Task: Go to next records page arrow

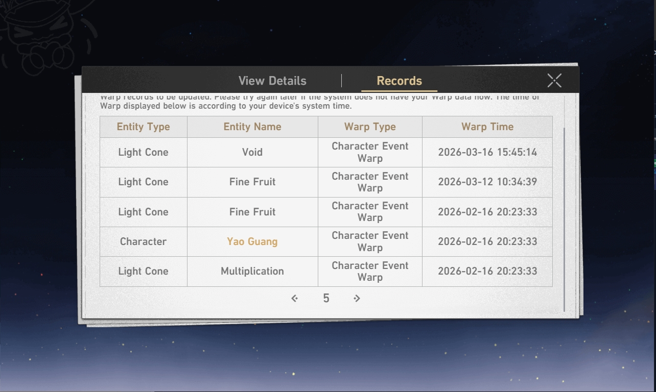Action: [x=357, y=298]
